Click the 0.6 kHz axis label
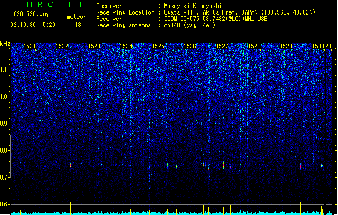The width and height of the screenshot is (338, 215). (4, 204)
